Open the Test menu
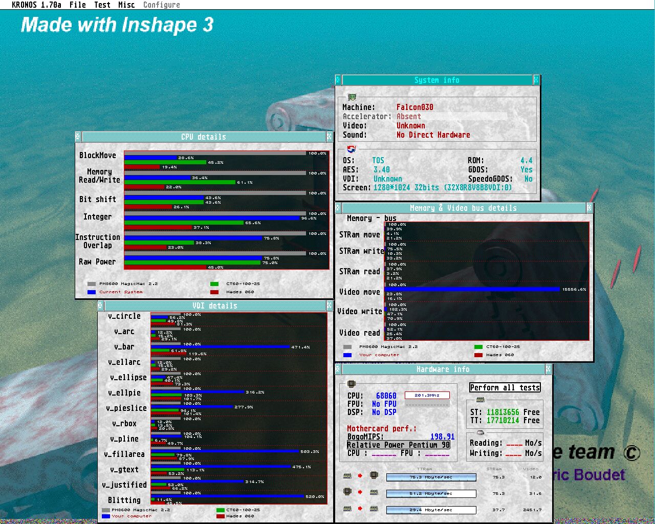655x524 pixels. tap(102, 5)
